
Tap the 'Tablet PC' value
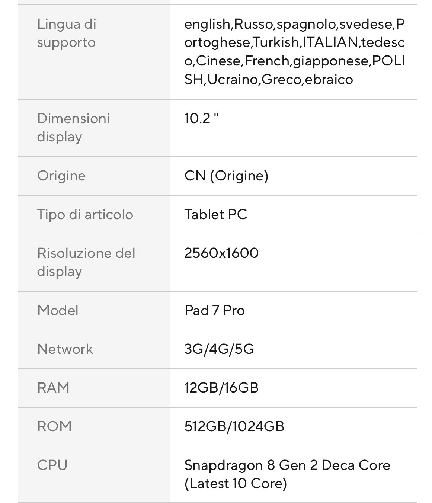tap(216, 214)
